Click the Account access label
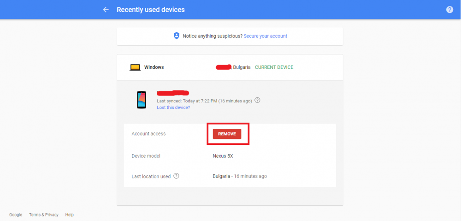Screen dimensions: 461x221 pos(148,134)
